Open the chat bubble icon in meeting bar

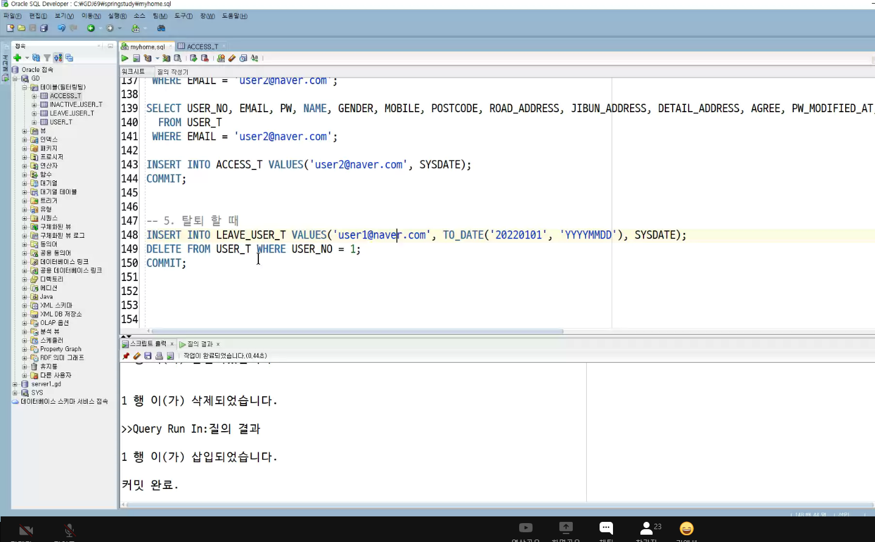(606, 528)
